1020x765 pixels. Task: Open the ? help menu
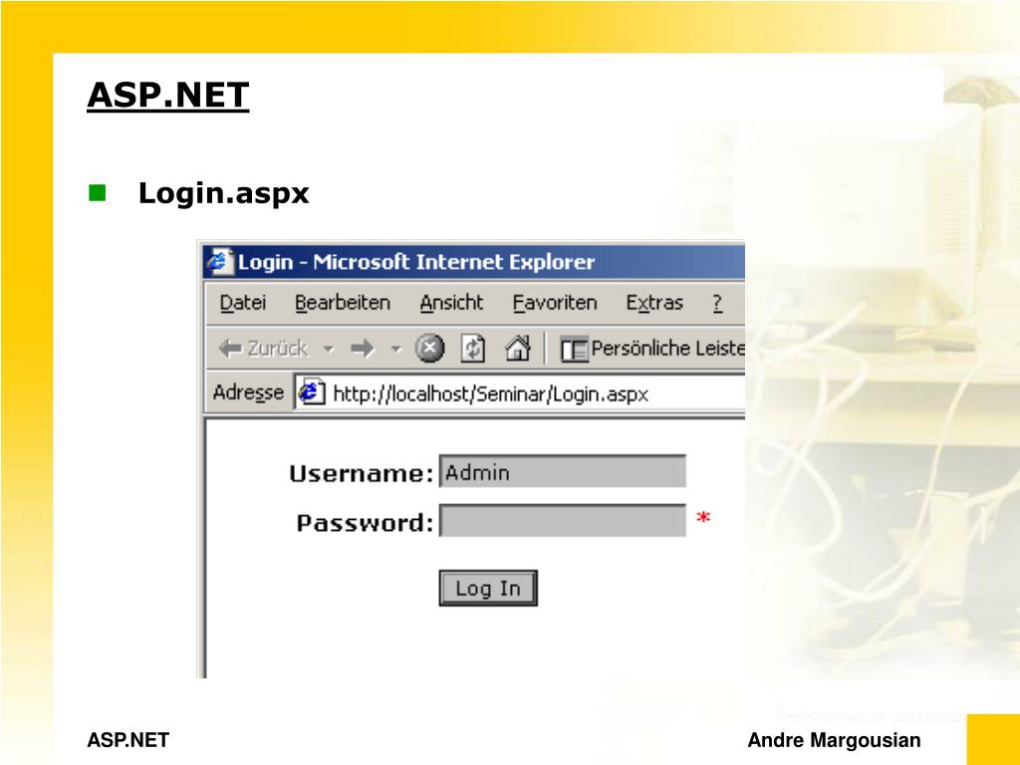717,303
